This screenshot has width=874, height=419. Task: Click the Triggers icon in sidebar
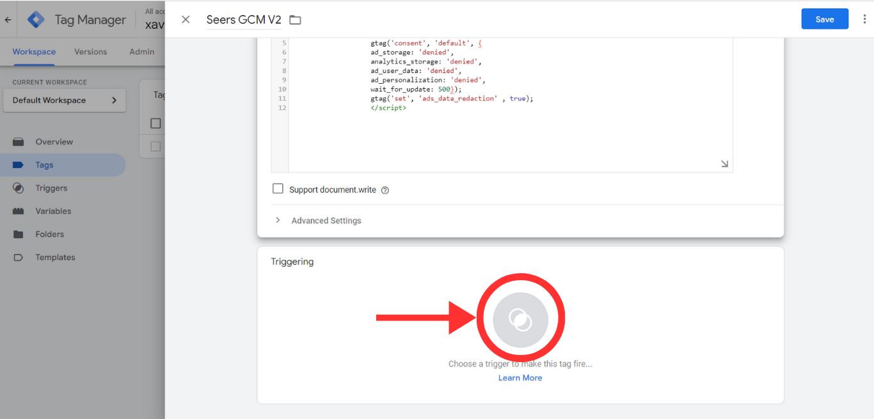(x=19, y=188)
